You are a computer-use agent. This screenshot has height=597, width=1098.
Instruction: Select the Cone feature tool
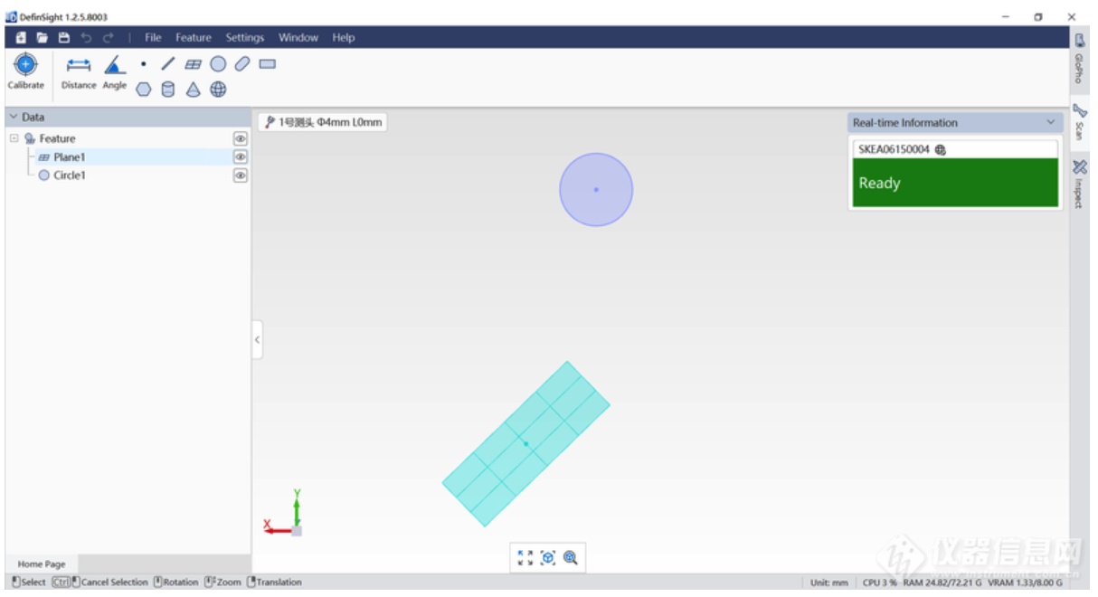(x=193, y=89)
